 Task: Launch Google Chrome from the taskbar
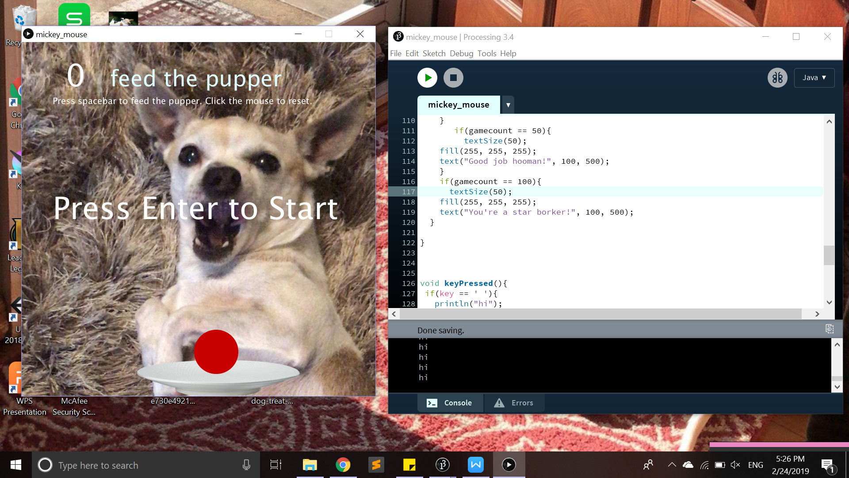point(343,465)
